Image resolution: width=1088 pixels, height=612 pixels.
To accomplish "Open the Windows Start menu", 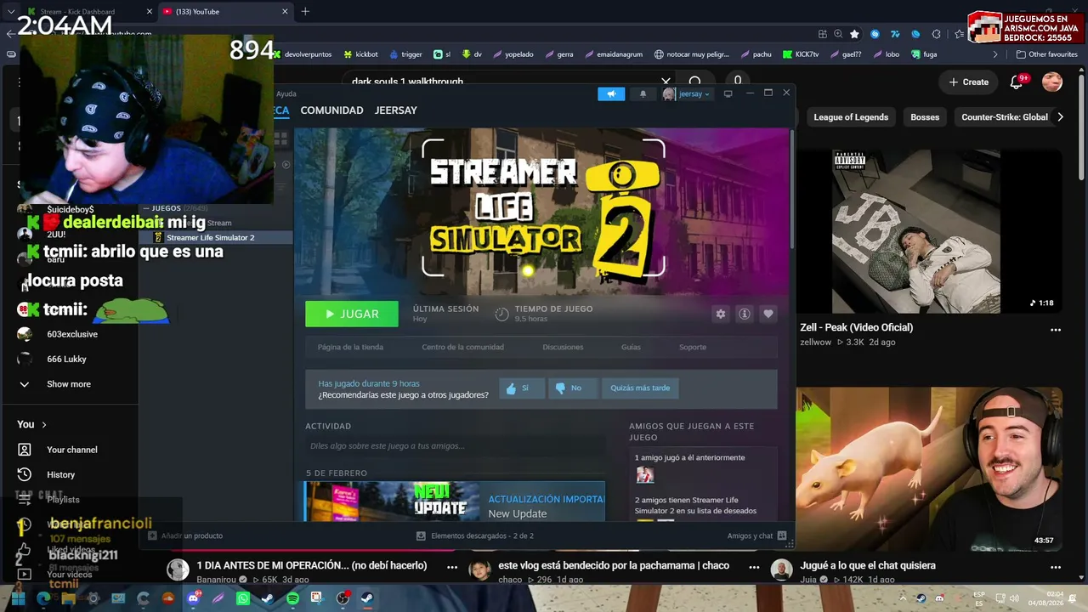I will [19, 598].
